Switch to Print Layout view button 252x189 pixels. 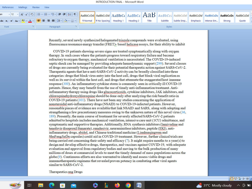pyautogui.click(x=232, y=179)
